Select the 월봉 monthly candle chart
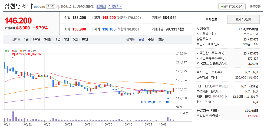264x129 pixels. coord(161,39)
